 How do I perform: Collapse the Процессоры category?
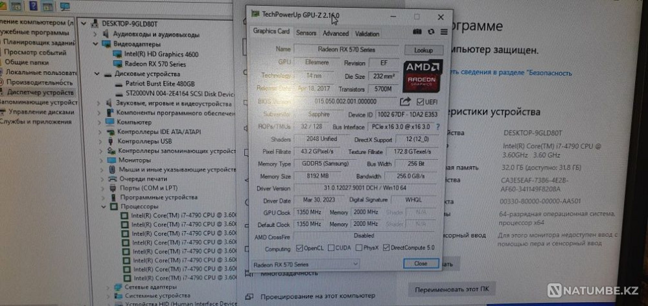click(x=104, y=206)
